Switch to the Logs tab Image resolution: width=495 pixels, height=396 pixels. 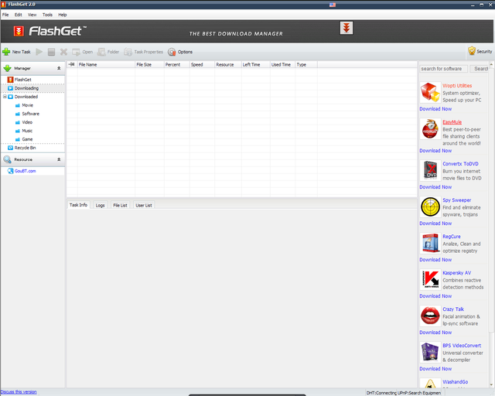(x=100, y=205)
